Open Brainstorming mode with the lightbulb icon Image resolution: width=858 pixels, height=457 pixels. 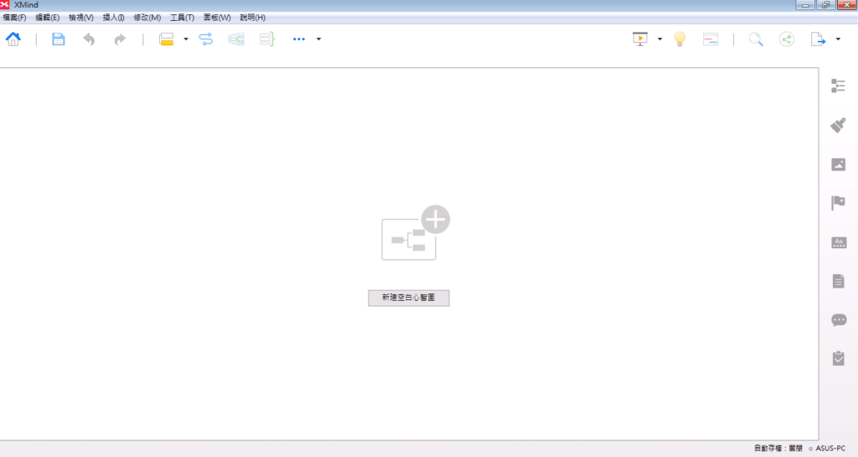click(680, 39)
